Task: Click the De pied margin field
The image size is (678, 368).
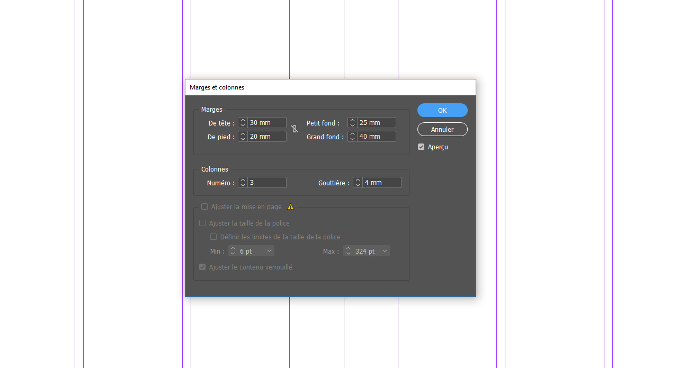Action: (267, 136)
